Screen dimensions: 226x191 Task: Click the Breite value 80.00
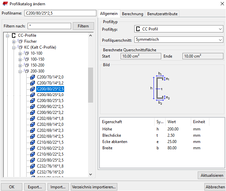tap(172, 148)
